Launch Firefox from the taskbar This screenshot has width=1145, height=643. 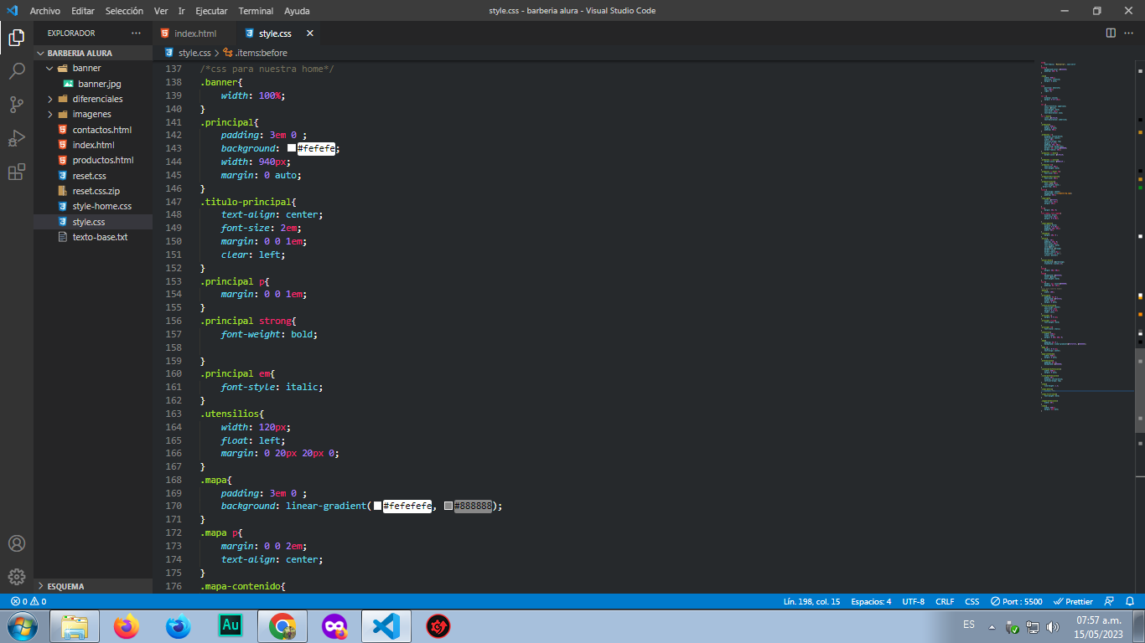coord(127,626)
